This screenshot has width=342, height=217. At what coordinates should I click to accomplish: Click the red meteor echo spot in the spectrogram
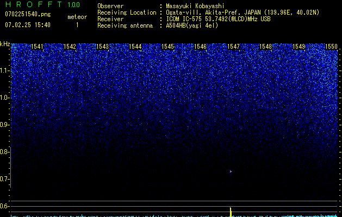(231, 172)
